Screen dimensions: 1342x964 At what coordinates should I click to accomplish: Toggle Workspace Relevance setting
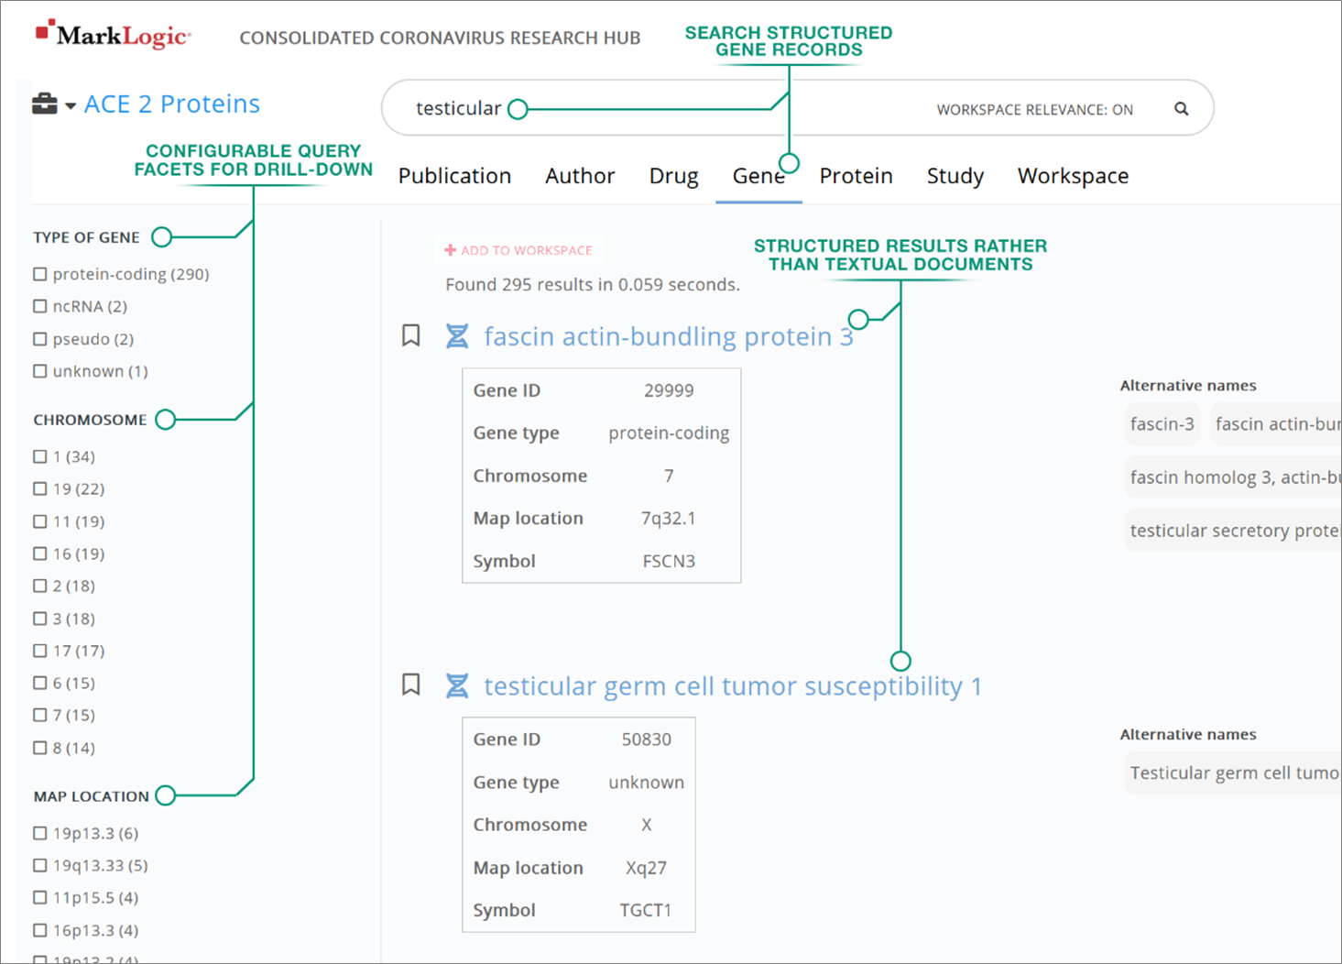(x=1034, y=108)
